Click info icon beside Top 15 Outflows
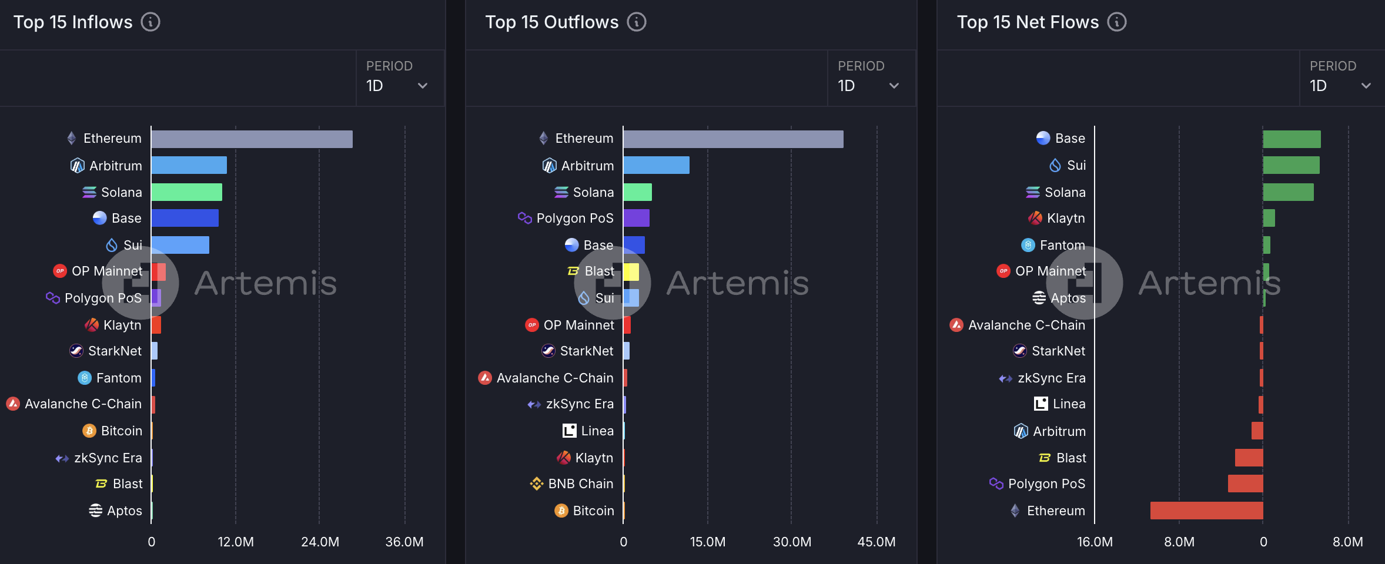Viewport: 1385px width, 564px height. click(x=636, y=22)
